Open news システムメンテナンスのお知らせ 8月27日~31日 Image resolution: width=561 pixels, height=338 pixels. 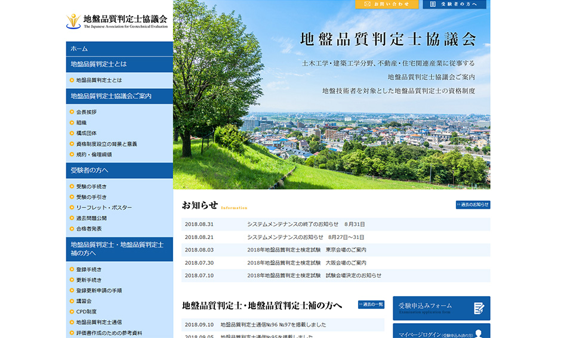coord(306,237)
